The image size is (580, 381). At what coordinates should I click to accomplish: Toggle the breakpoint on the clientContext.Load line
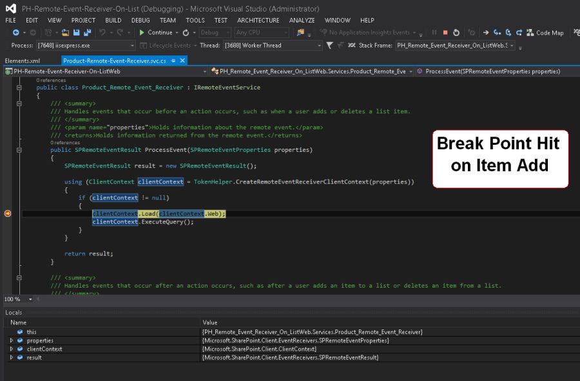[x=8, y=214]
